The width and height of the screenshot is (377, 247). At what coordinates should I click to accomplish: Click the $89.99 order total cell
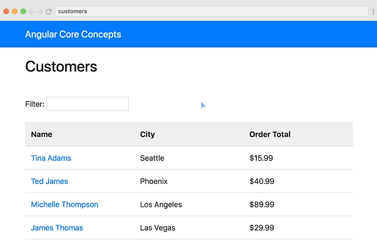(262, 205)
